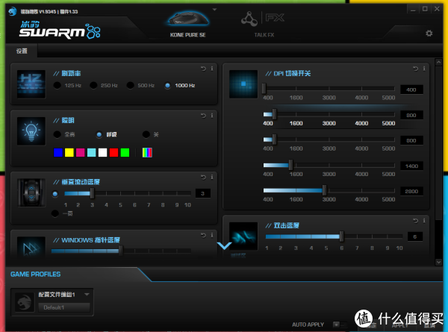Click the scrollbar down arrow
This screenshot has width=448, height=332.
438,262
